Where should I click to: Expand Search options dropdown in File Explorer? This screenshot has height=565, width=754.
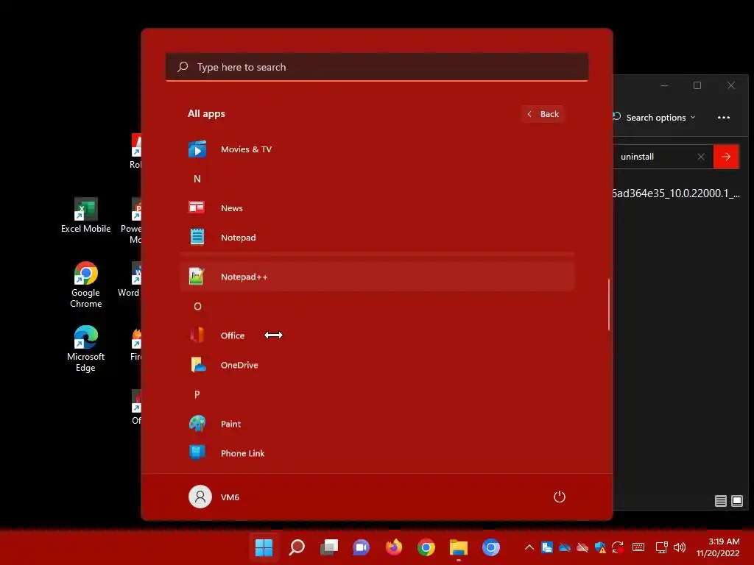tap(656, 118)
